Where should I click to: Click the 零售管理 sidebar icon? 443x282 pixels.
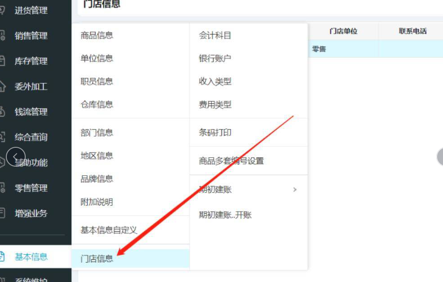2,188
